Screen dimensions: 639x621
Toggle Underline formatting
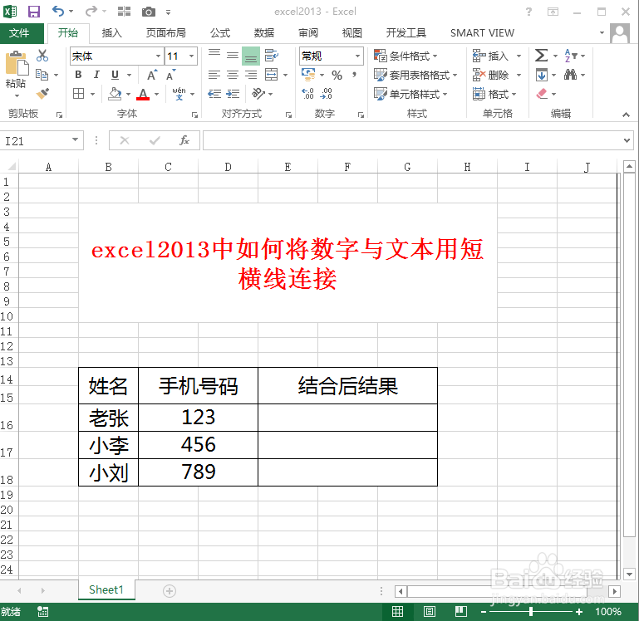pos(115,75)
